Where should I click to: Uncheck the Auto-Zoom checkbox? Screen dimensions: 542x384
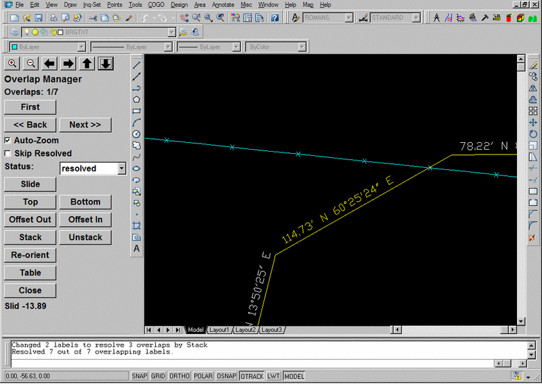point(7,140)
